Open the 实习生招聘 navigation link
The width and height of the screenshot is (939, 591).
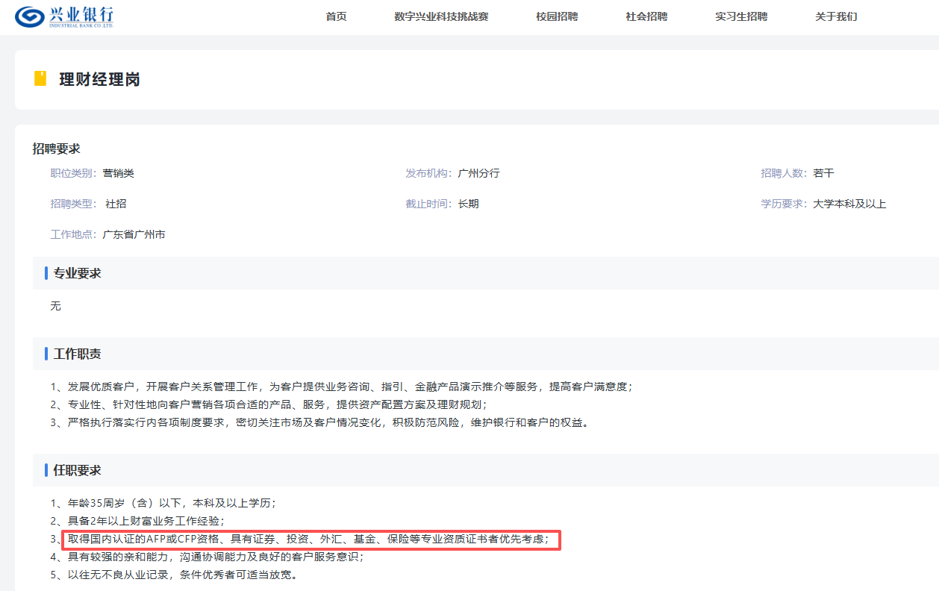click(x=740, y=16)
